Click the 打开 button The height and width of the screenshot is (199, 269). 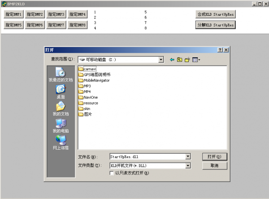(x=214, y=157)
